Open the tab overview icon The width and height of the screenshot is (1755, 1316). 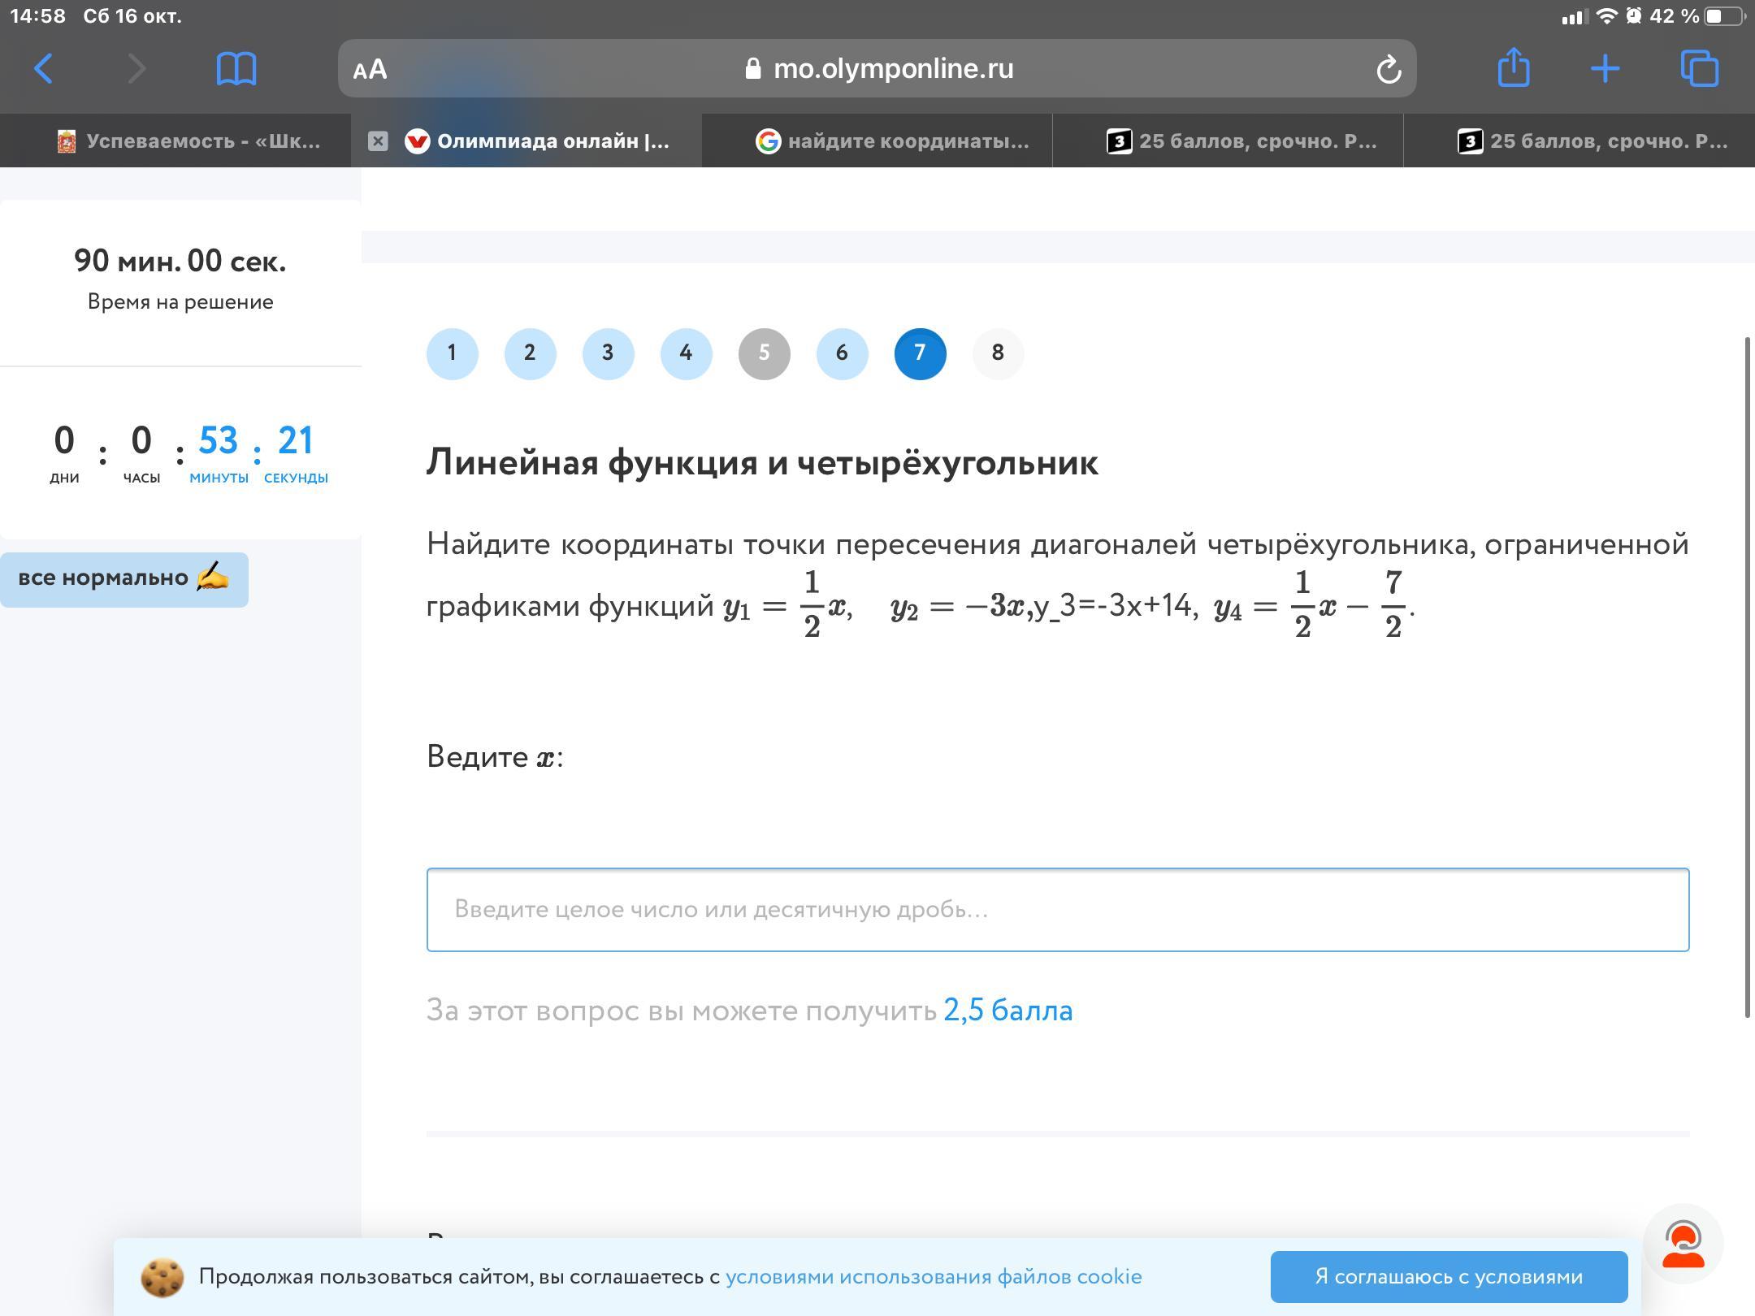coord(1699,68)
